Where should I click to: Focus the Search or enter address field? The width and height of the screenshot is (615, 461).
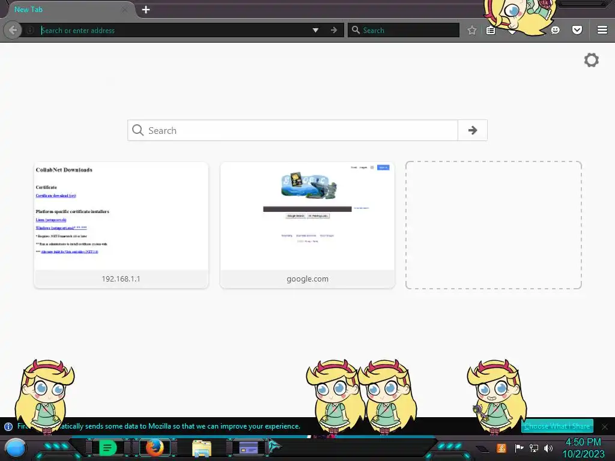click(172, 30)
